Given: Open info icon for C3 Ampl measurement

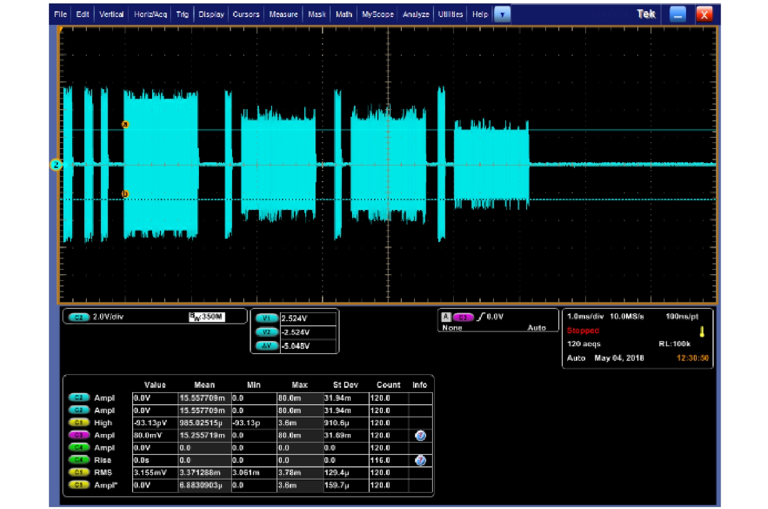Looking at the screenshot, I should [420, 435].
